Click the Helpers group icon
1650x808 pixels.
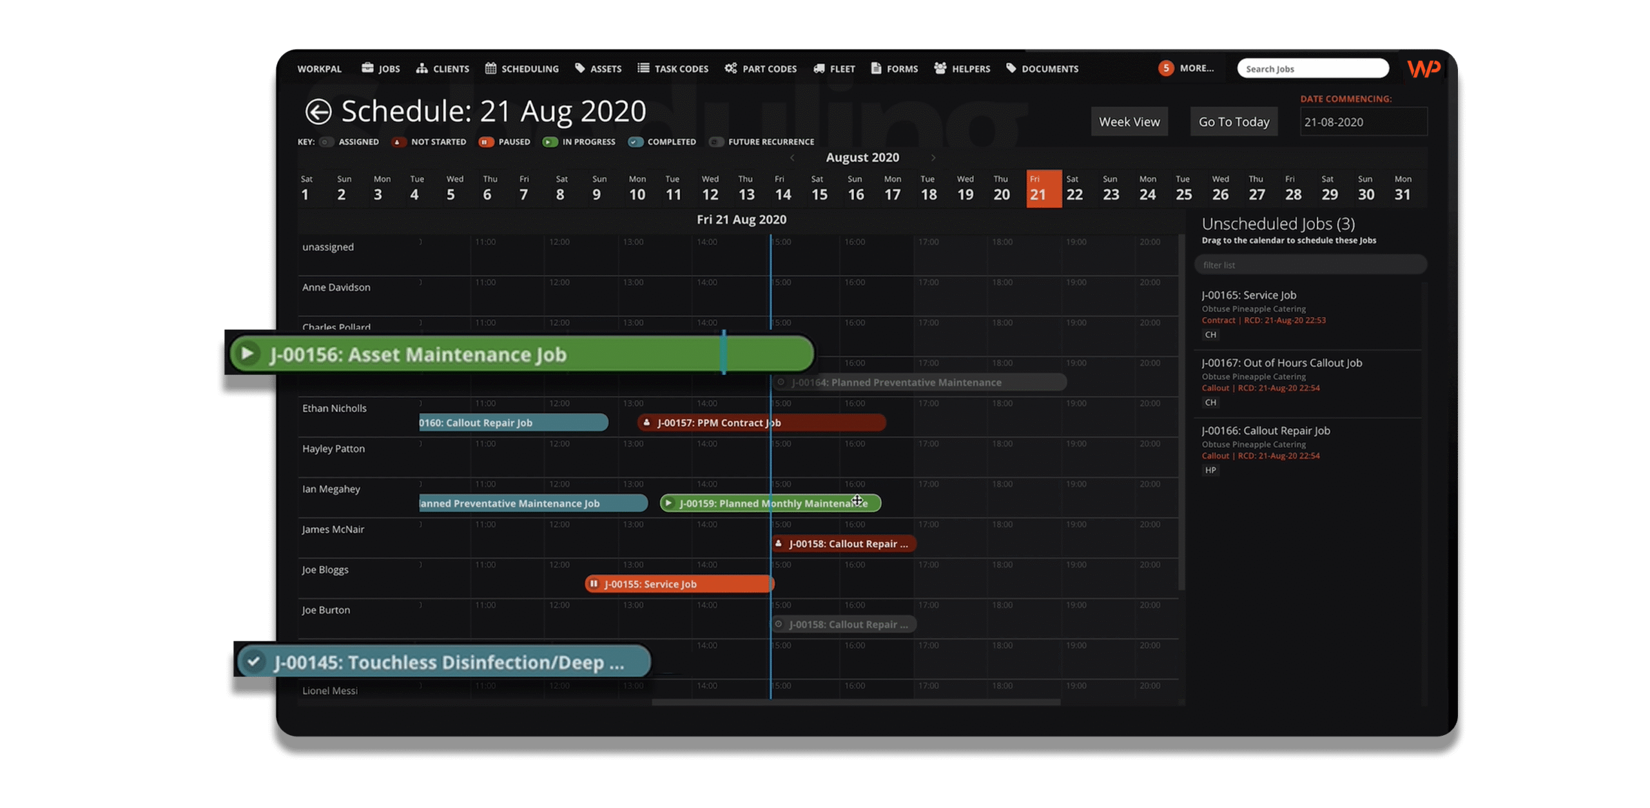pos(939,68)
